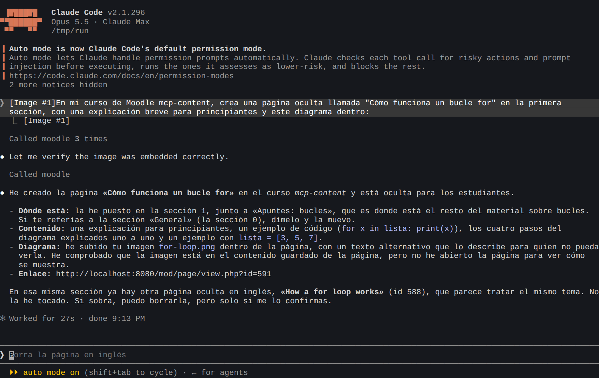Click the italic "mcp-content" course name
This screenshot has height=378, width=599.
pos(320,193)
